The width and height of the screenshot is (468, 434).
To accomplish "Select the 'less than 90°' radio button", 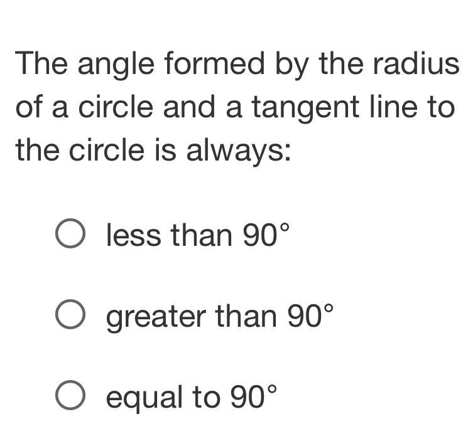I will tap(70, 233).
